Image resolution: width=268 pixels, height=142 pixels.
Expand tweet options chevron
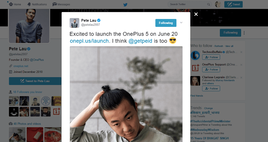(x=181, y=22)
